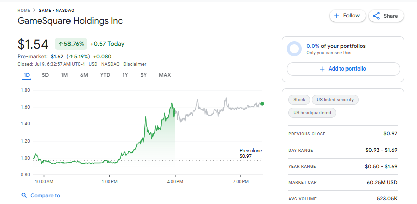The width and height of the screenshot is (417, 204).
Task: Click the MARKET CAP value 60.25M USD
Action: tap(382, 183)
